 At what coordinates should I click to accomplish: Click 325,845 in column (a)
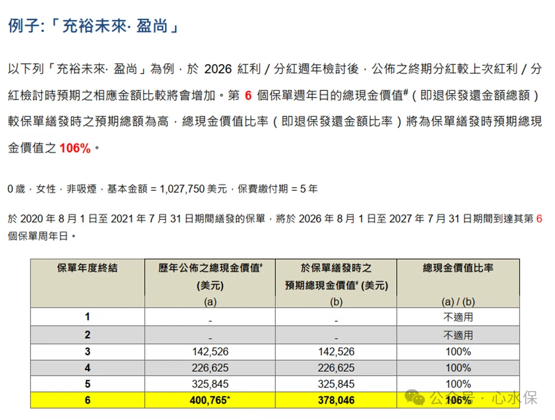click(210, 384)
